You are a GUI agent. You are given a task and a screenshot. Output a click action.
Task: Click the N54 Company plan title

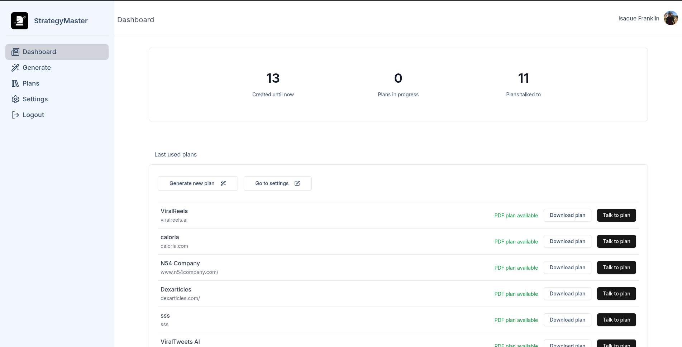(x=180, y=263)
